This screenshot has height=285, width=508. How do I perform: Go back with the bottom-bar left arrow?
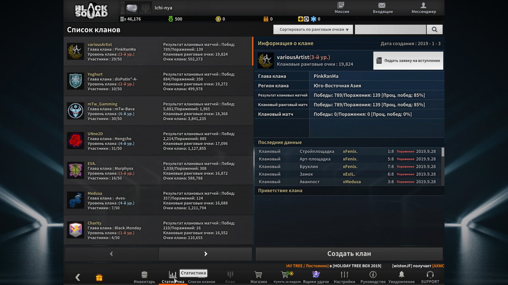point(77,277)
